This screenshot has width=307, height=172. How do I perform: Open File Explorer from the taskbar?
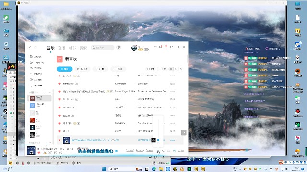click(161, 169)
